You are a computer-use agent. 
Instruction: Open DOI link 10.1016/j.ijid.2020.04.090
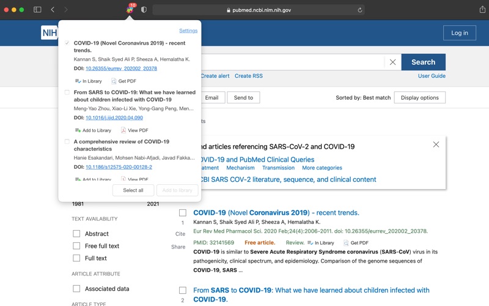click(114, 118)
